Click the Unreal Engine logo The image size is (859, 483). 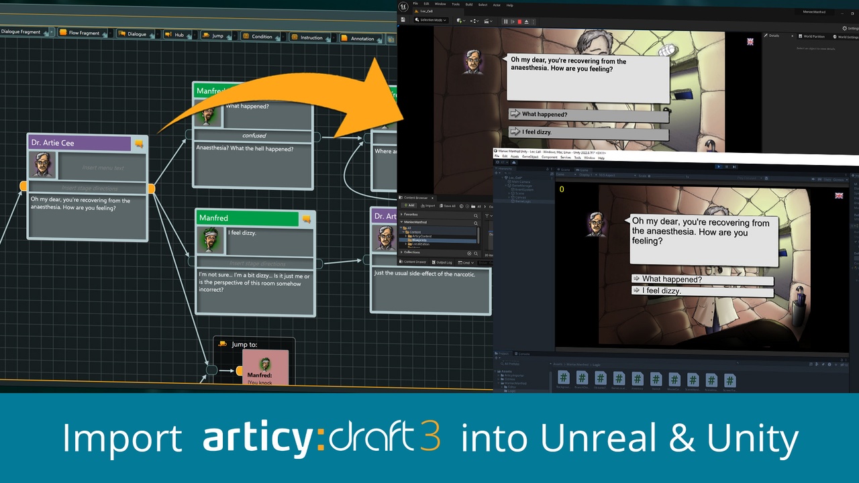point(403,7)
